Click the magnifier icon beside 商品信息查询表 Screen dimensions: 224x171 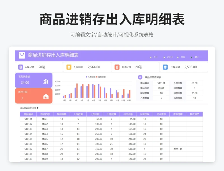pos(140,77)
